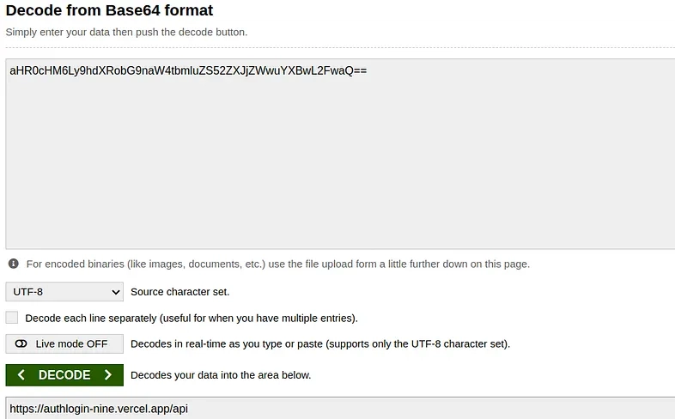Screen dimensions: 675x419
Task: Click the left chevron on the DECODE button
Action: (21, 375)
